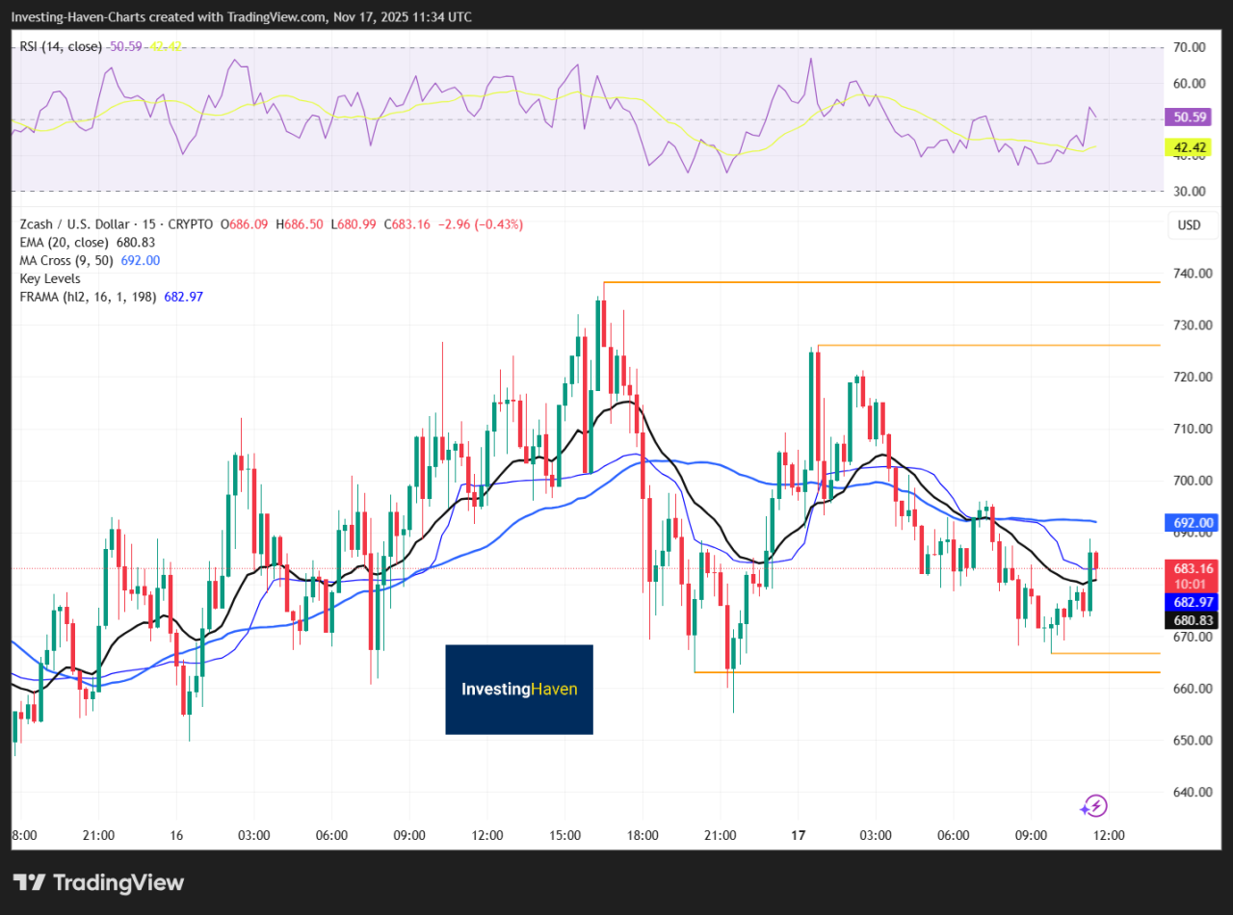Click the TradingView logo icon
The image size is (1233, 915).
[x=30, y=882]
